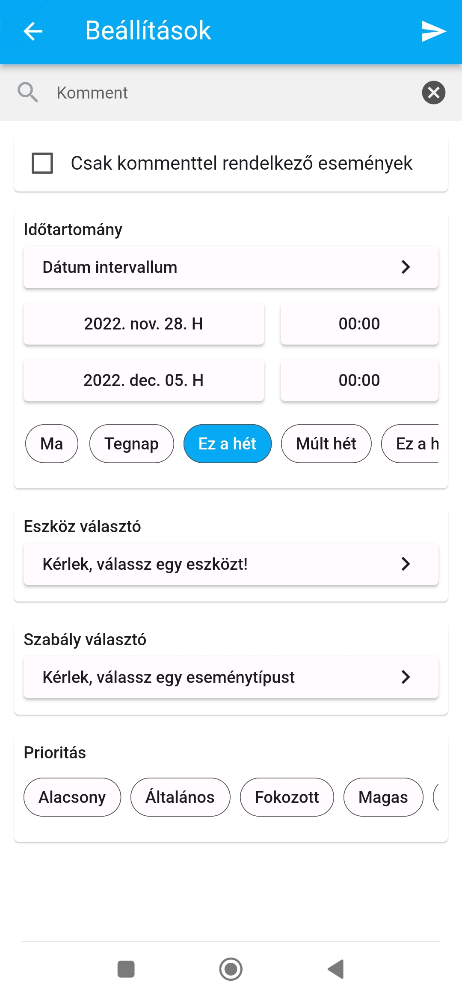Select Alacsony priority chip
Screen dimensions: 462x997
pyautogui.click(x=72, y=797)
